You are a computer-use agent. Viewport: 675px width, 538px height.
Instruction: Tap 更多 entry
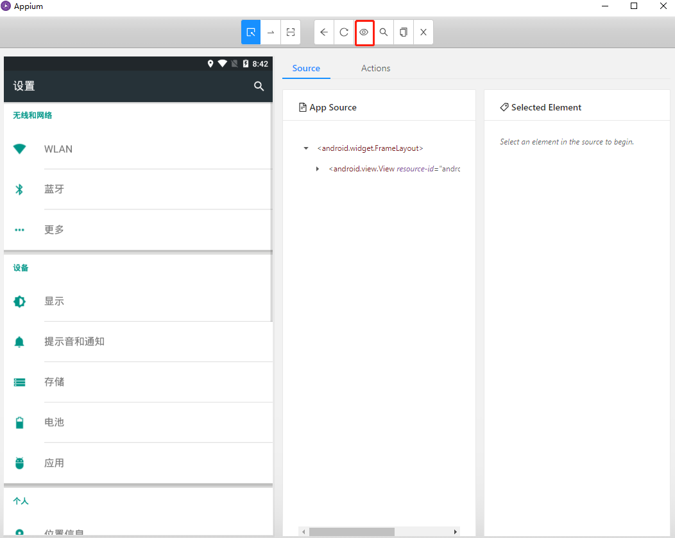pyautogui.click(x=138, y=230)
